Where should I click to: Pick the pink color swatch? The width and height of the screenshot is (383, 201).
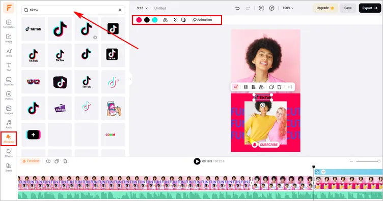tap(139, 20)
